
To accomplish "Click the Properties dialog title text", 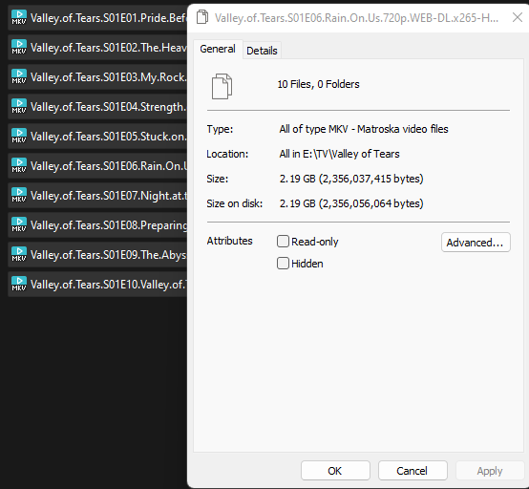I will coord(356,17).
